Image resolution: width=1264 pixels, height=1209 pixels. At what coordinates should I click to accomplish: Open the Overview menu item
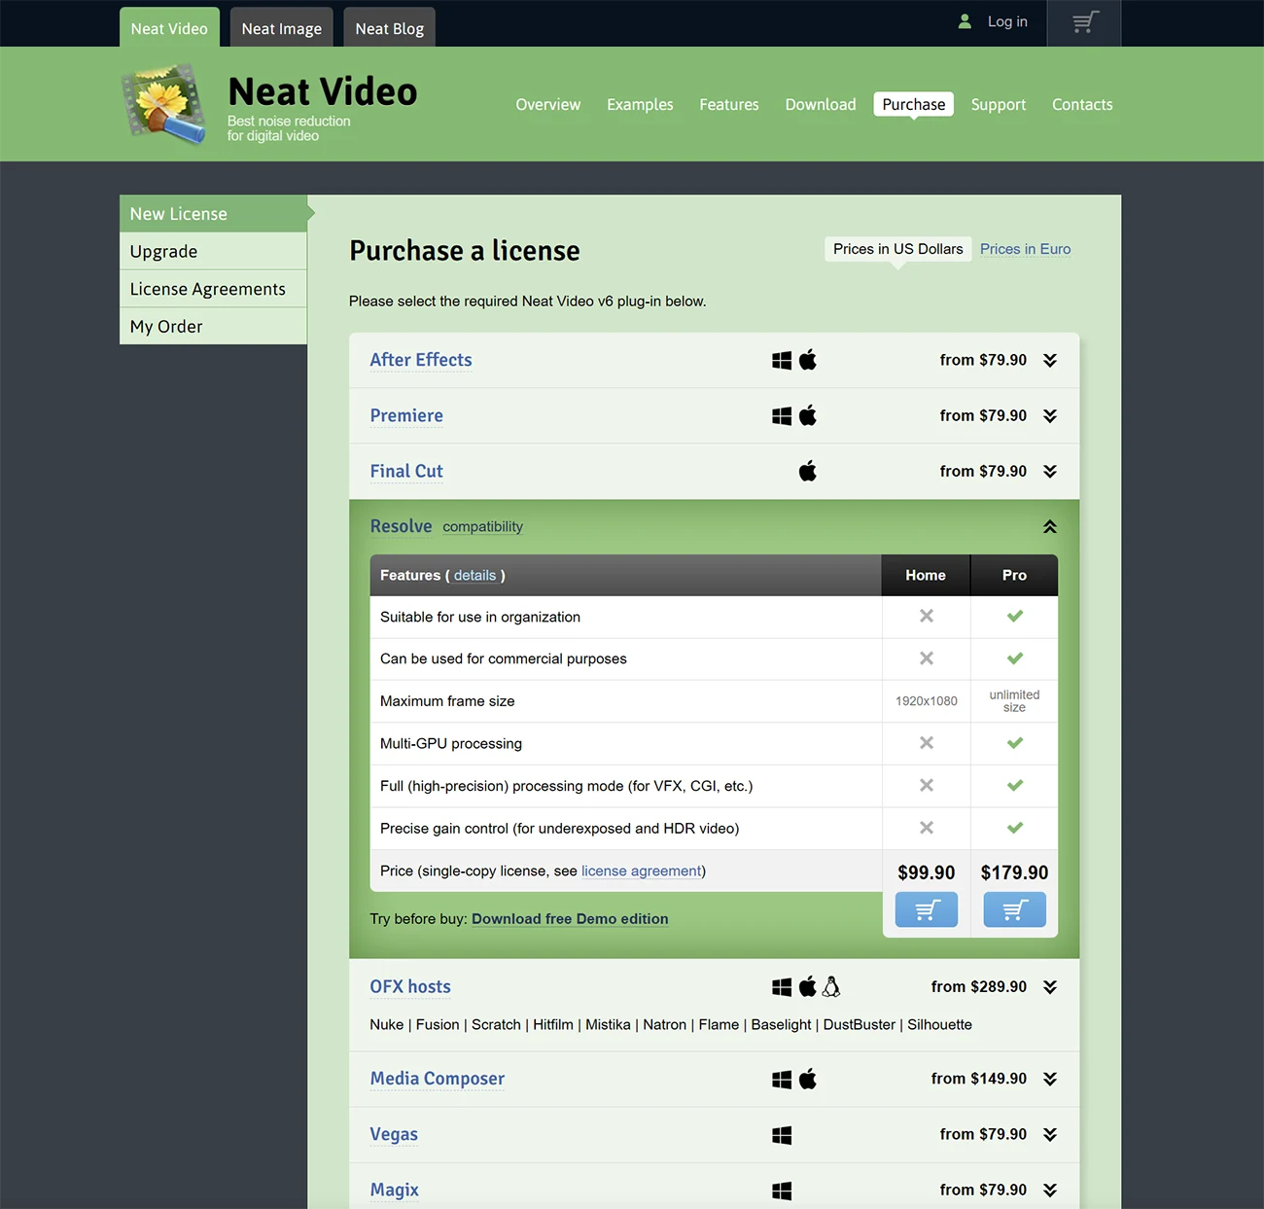(548, 104)
